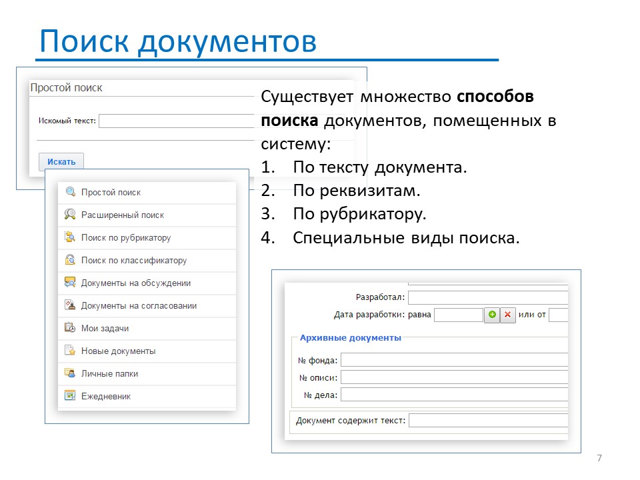Click list item 'По тексту документа.'
This screenshot has width=640, height=480.
[379, 167]
